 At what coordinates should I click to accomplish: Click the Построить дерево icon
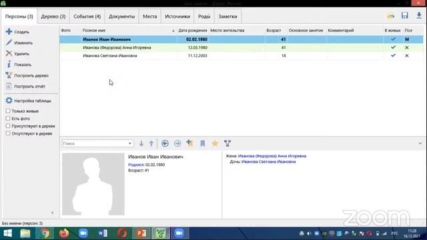(x=9, y=75)
